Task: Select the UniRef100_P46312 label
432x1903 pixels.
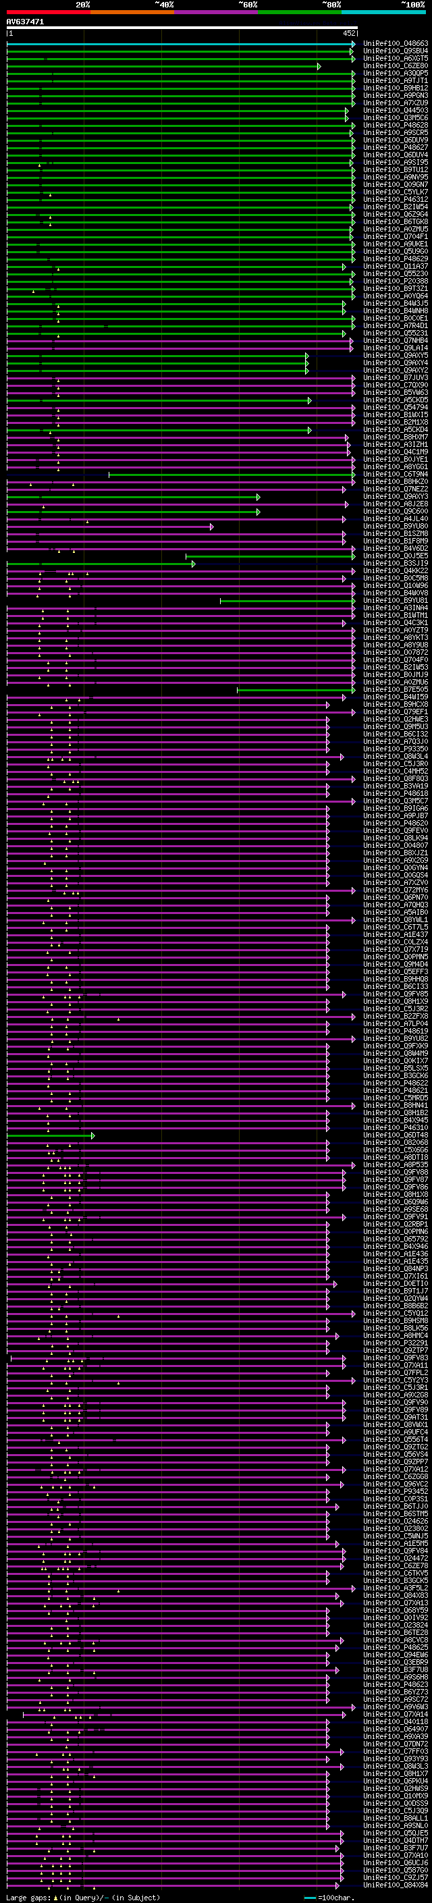Action: (x=395, y=199)
